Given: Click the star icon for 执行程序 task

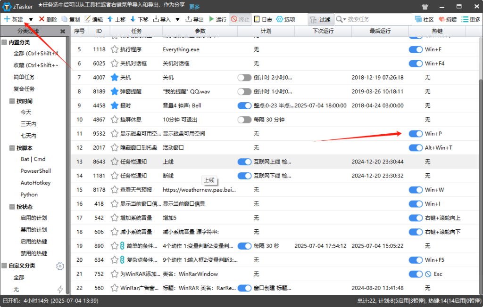Looking at the screenshot, I should [114, 49].
